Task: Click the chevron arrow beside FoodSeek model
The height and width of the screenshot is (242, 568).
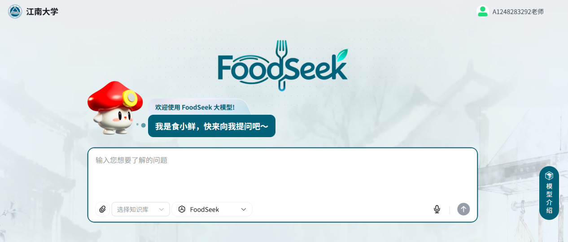Action: [x=244, y=209]
